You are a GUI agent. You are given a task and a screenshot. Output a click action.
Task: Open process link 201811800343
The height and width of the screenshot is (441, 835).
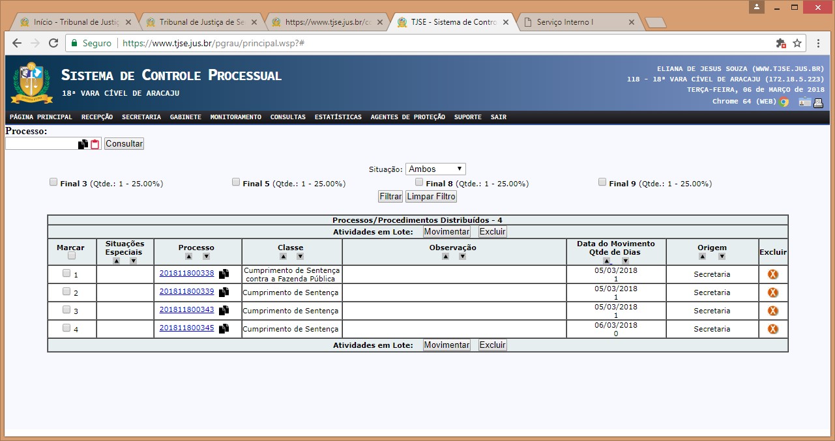pos(186,310)
